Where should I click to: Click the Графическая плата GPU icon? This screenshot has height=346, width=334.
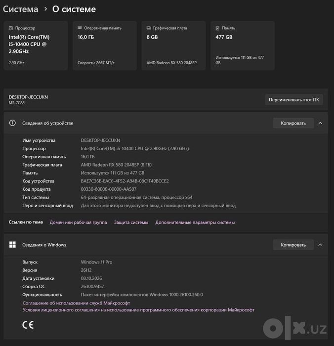point(149,28)
